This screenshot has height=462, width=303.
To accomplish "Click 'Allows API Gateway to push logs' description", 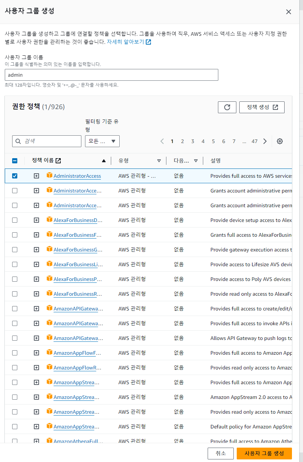I will tap(251, 338).
